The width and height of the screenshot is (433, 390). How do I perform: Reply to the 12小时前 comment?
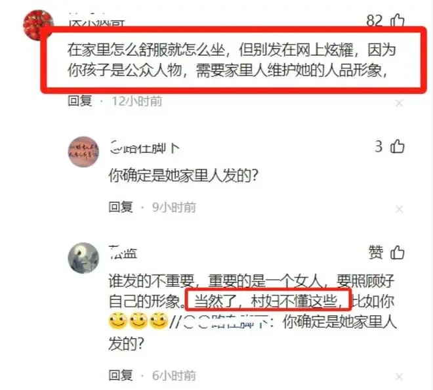(80, 101)
